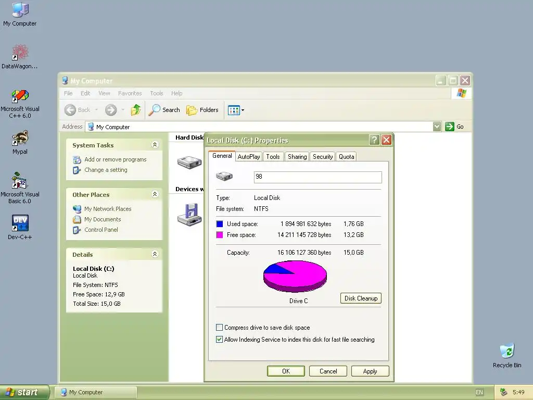Switch to the AutoPlay tab
The height and width of the screenshot is (400, 533).
point(249,156)
